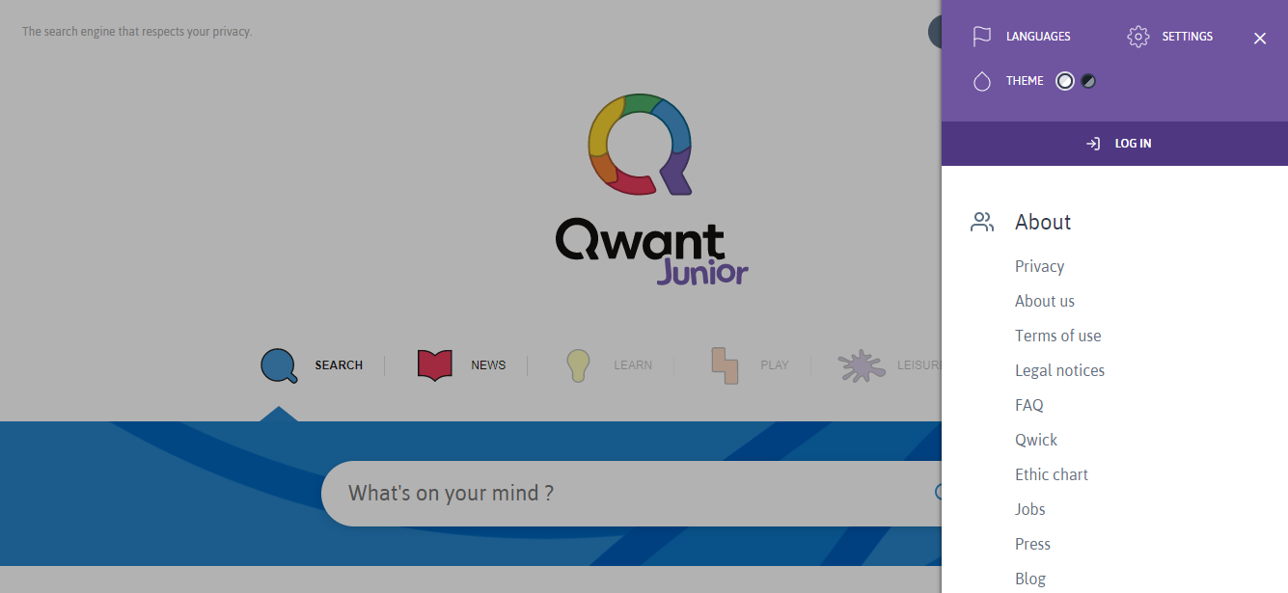This screenshot has height=593, width=1288.
Task: Select Qwick in the About menu
Action: tap(1035, 440)
